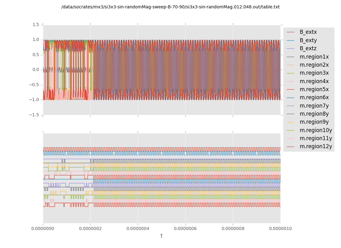This screenshot has width=341, height=248.
Task: Select the B_exty legend entry text
Action: coord(308,40)
